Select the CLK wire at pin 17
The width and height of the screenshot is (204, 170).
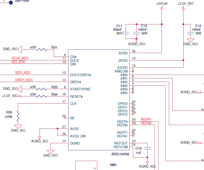click(x=43, y=103)
